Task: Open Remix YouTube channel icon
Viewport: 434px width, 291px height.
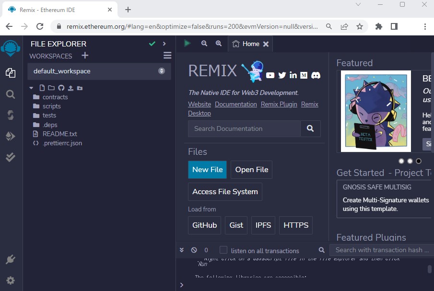Action: [x=270, y=75]
